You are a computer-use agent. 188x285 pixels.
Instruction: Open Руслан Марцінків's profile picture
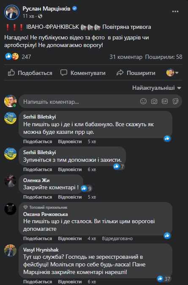pos(12,12)
